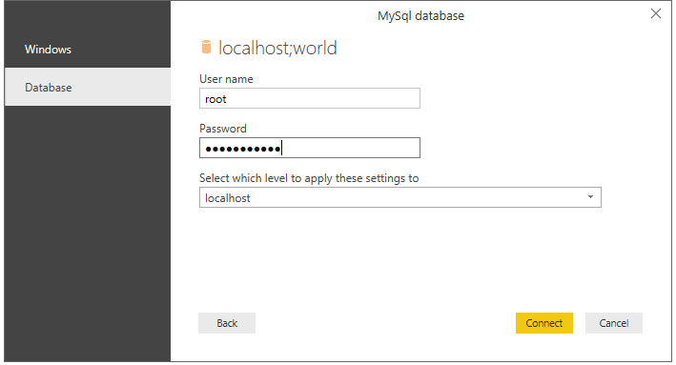Open the settings level dropdown showing localhost
The height and width of the screenshot is (365, 676).
coord(400,198)
